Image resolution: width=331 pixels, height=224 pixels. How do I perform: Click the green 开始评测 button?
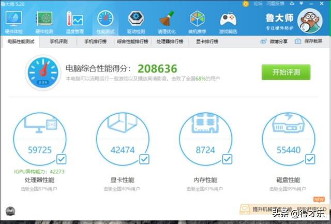pyautogui.click(x=286, y=72)
